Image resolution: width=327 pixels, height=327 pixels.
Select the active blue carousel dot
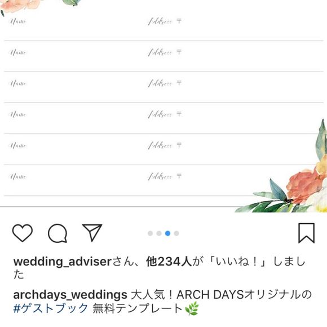[x=167, y=233]
